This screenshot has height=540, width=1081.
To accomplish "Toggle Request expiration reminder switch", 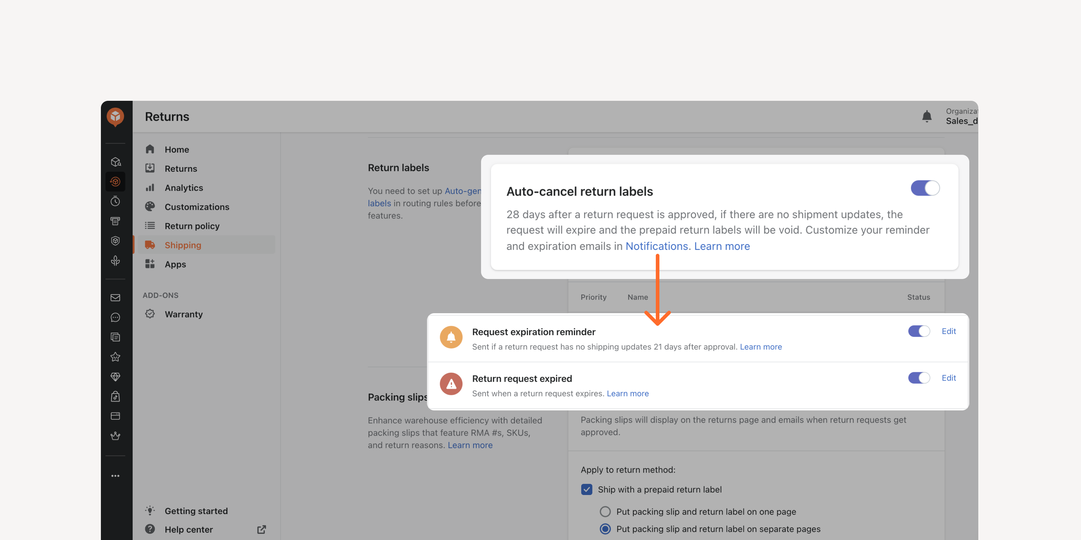I will 919,331.
